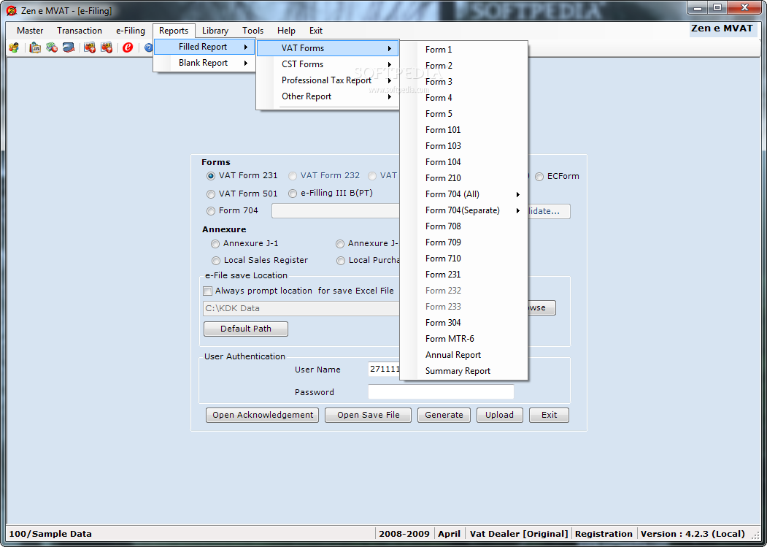Click the Open Save File button
The image size is (767, 547).
pyautogui.click(x=369, y=415)
